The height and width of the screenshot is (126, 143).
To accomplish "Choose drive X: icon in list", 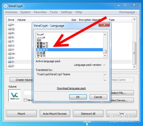I will coord(10,58).
